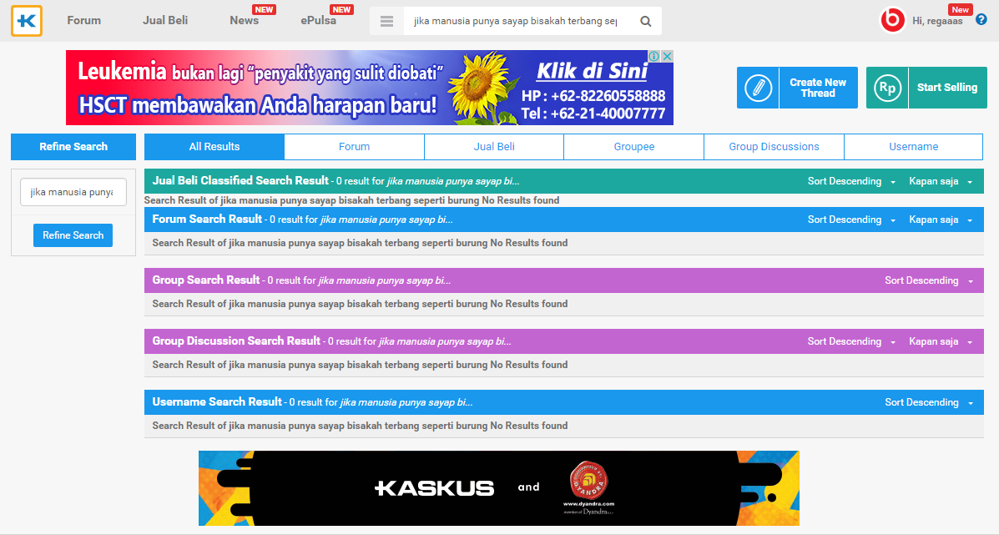Open the hamburger category menu icon

[386, 21]
